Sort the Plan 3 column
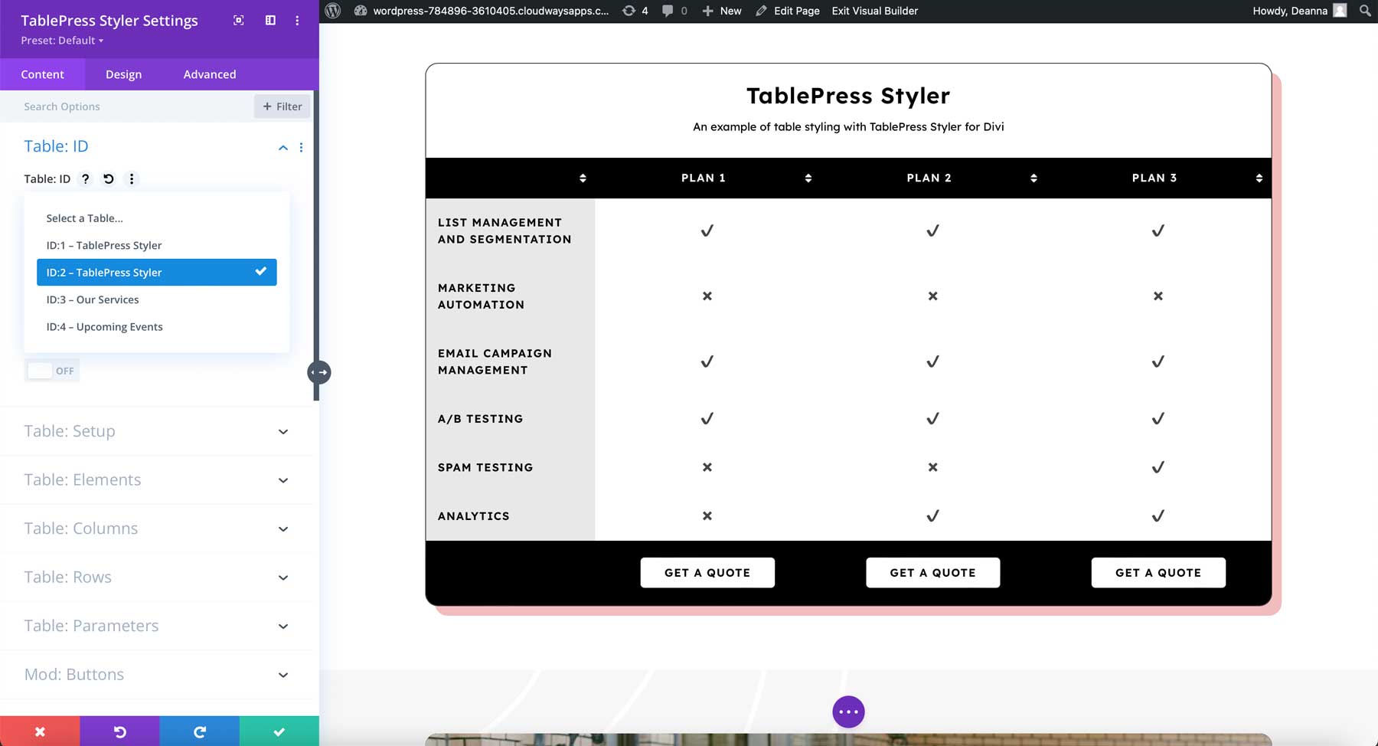Image resolution: width=1378 pixels, height=746 pixels. (1259, 178)
